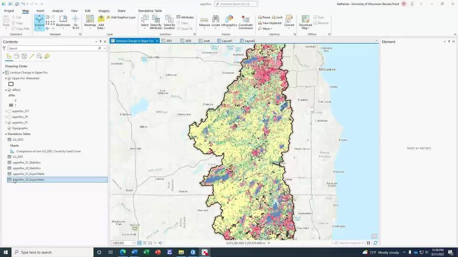Click the Lock labels button
This screenshot has width=458, height=257.
tap(277, 17)
